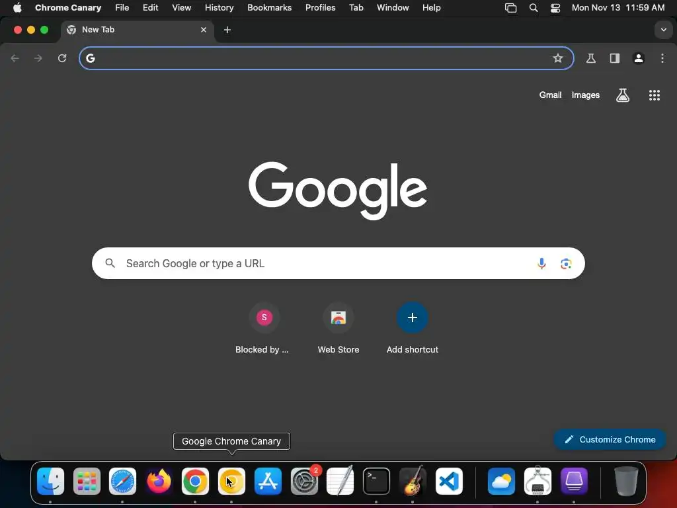Open Stage Manager icon in menu bar
Image resolution: width=677 pixels, height=508 pixels.
tap(511, 8)
